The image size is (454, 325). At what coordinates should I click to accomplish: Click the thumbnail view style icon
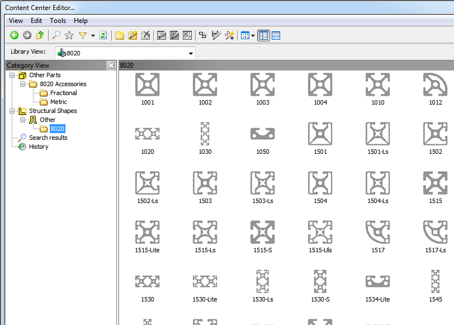point(245,36)
